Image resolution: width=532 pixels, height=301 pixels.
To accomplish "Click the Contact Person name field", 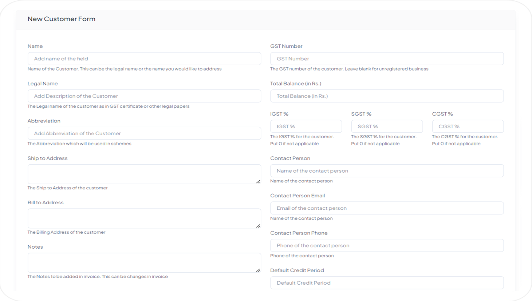I will tap(387, 171).
